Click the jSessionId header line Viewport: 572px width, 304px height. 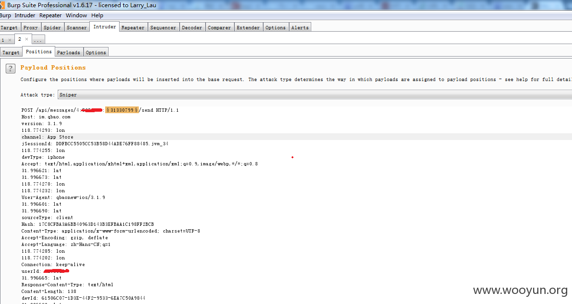[x=95, y=143]
